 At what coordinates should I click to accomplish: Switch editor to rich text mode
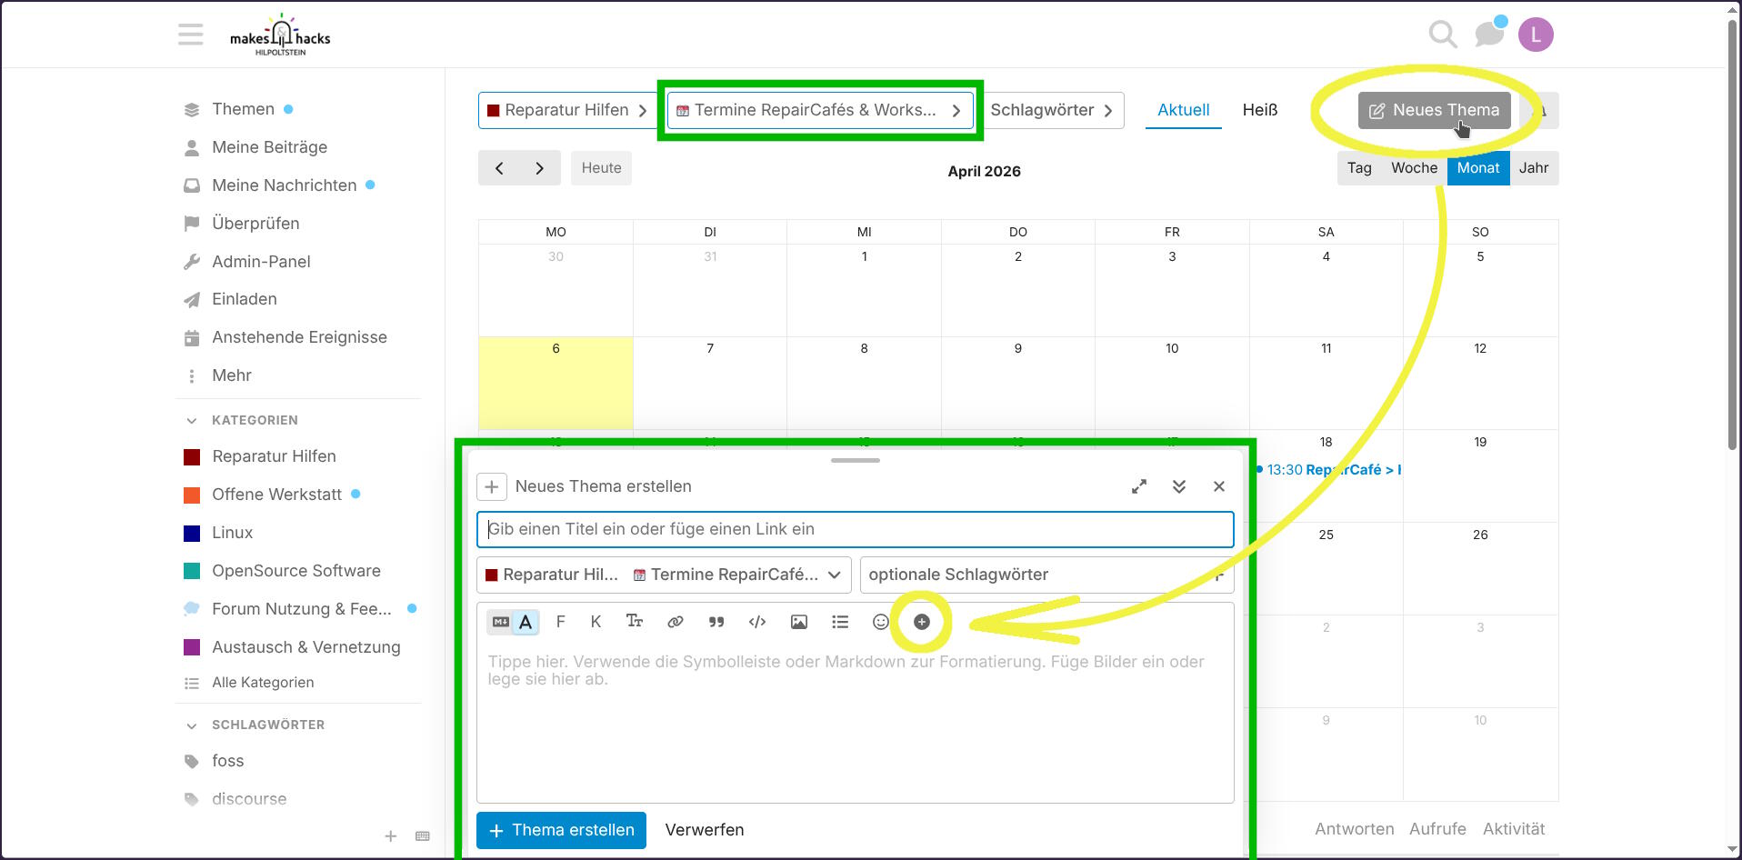526,622
